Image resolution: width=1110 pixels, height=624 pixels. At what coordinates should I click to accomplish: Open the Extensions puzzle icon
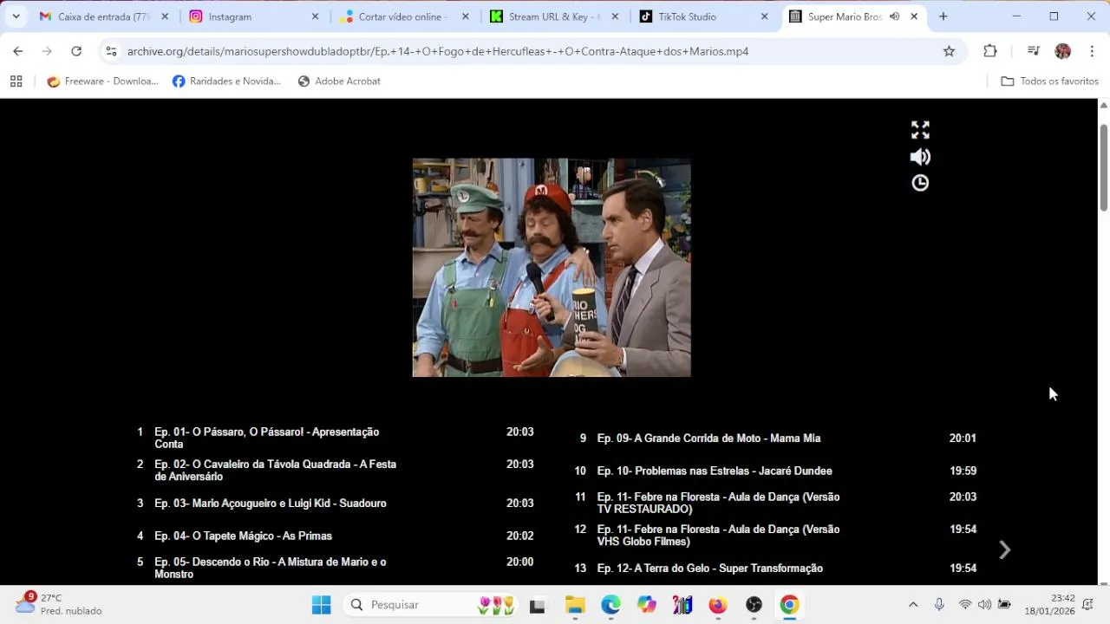coord(990,51)
